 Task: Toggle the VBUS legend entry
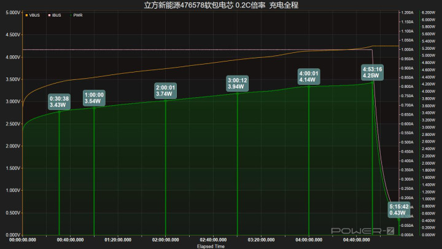pos(33,15)
